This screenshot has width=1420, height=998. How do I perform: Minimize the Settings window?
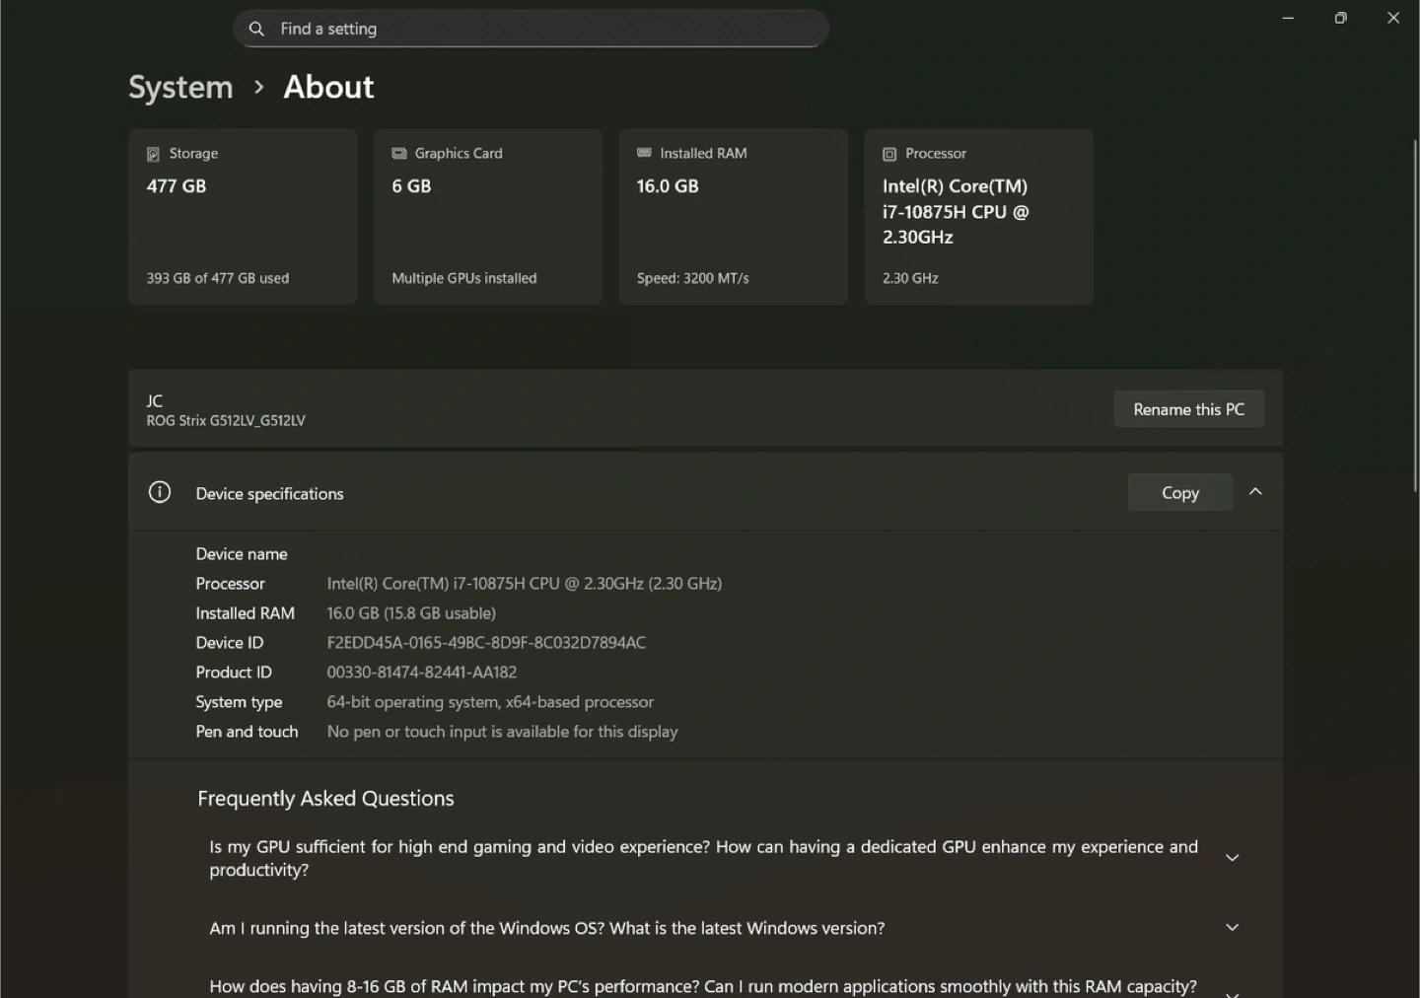coord(1288,18)
